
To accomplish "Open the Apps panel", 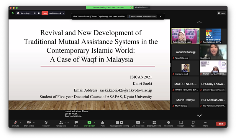I will [x=193, y=123].
